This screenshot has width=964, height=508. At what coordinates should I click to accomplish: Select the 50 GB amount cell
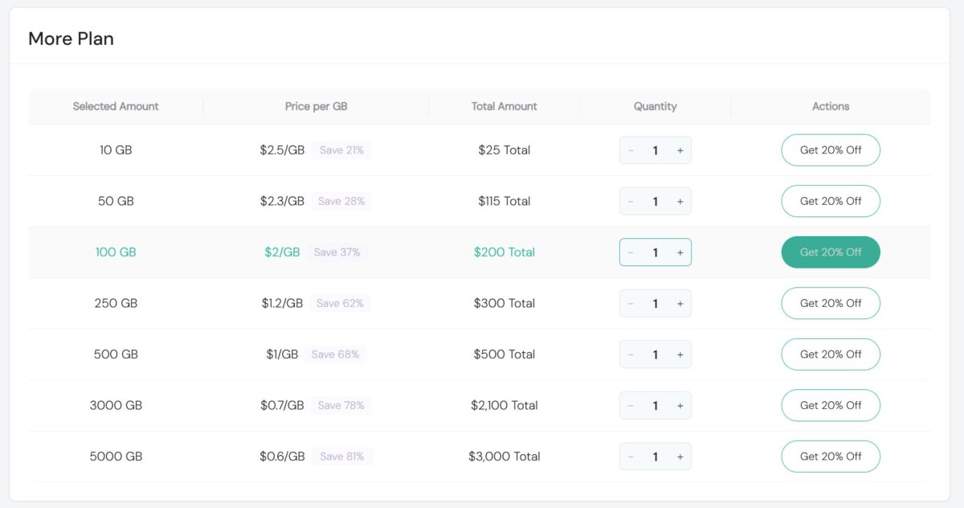click(116, 201)
